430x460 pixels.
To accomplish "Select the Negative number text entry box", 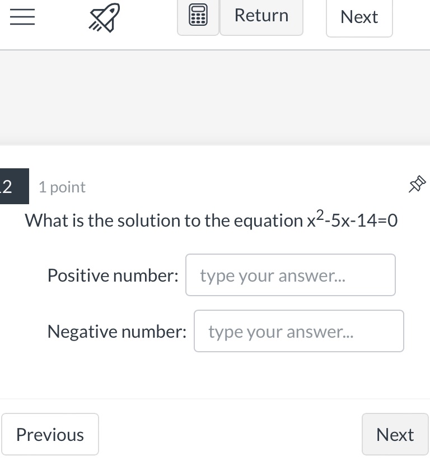I will pyautogui.click(x=298, y=331).
